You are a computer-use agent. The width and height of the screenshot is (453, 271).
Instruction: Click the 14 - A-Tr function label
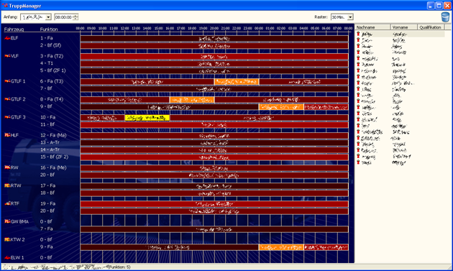pos(50,150)
